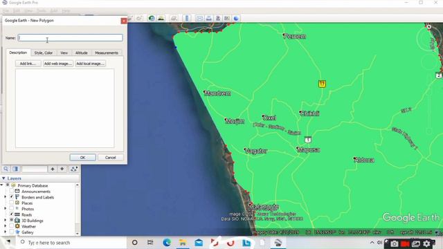Click the red record video icon
The width and height of the screenshot is (443, 249).
tap(405, 243)
